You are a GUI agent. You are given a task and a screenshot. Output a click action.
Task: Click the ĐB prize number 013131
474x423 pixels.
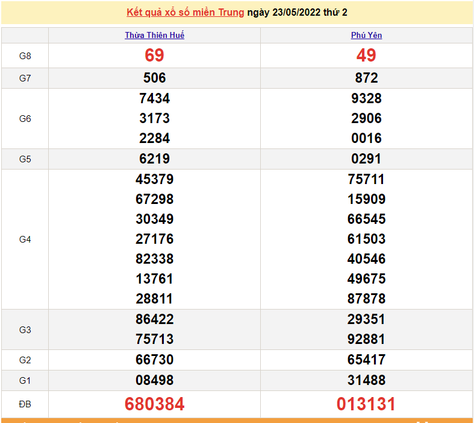click(366, 404)
